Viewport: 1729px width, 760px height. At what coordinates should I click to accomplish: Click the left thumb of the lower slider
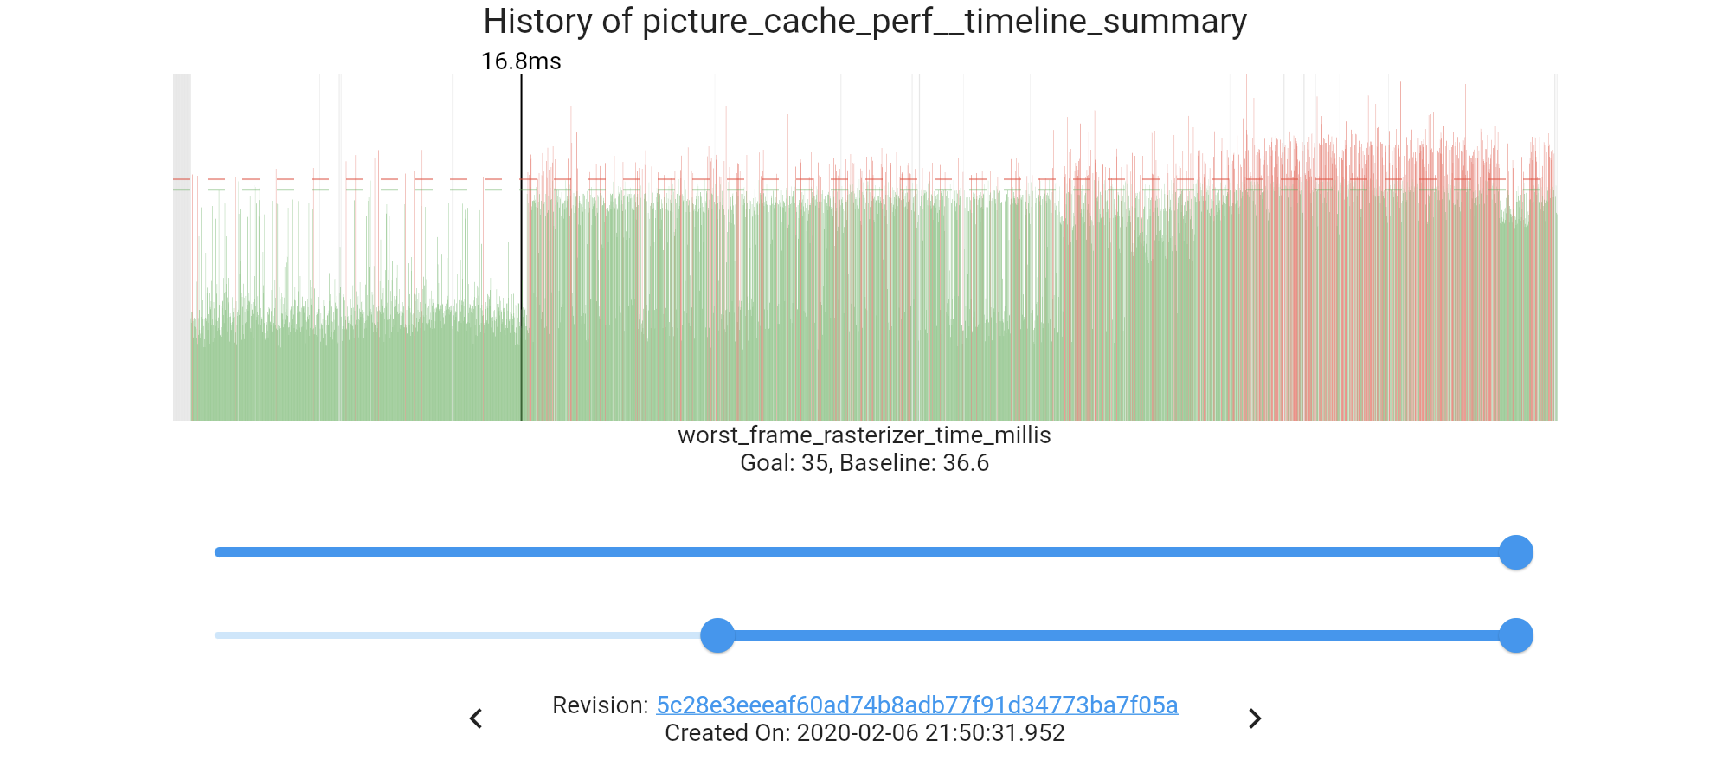tap(717, 635)
